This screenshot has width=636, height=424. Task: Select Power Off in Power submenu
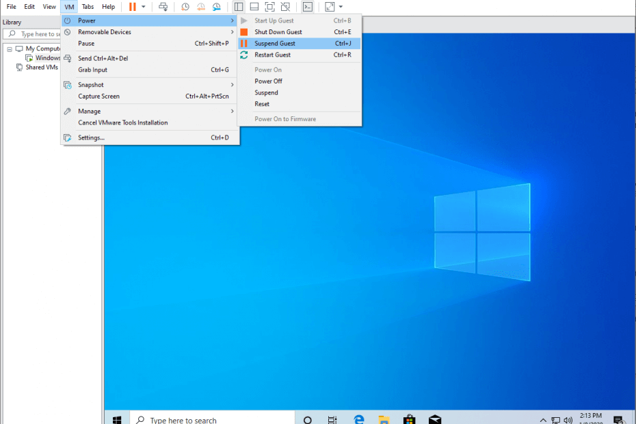(300, 81)
